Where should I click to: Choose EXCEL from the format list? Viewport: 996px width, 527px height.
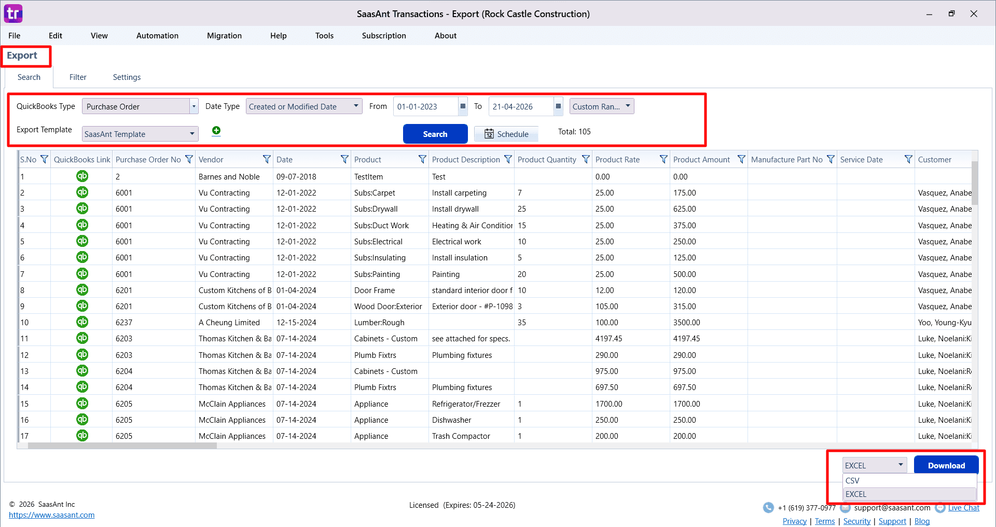point(909,494)
